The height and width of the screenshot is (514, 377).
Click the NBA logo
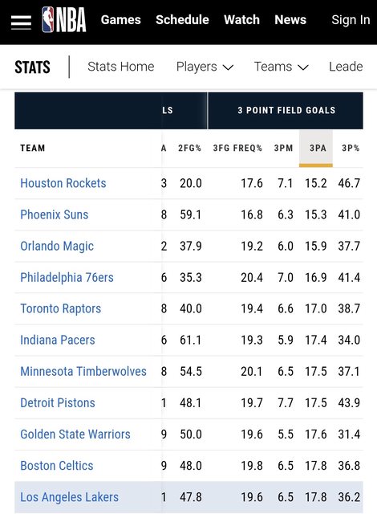64,20
